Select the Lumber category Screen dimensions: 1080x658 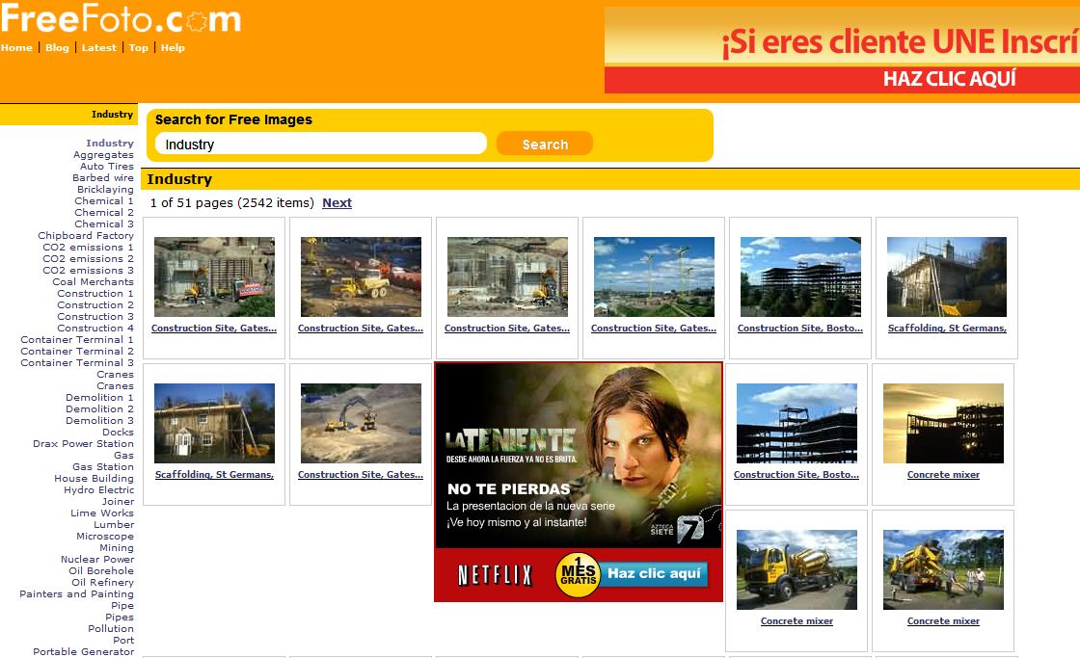tap(114, 524)
